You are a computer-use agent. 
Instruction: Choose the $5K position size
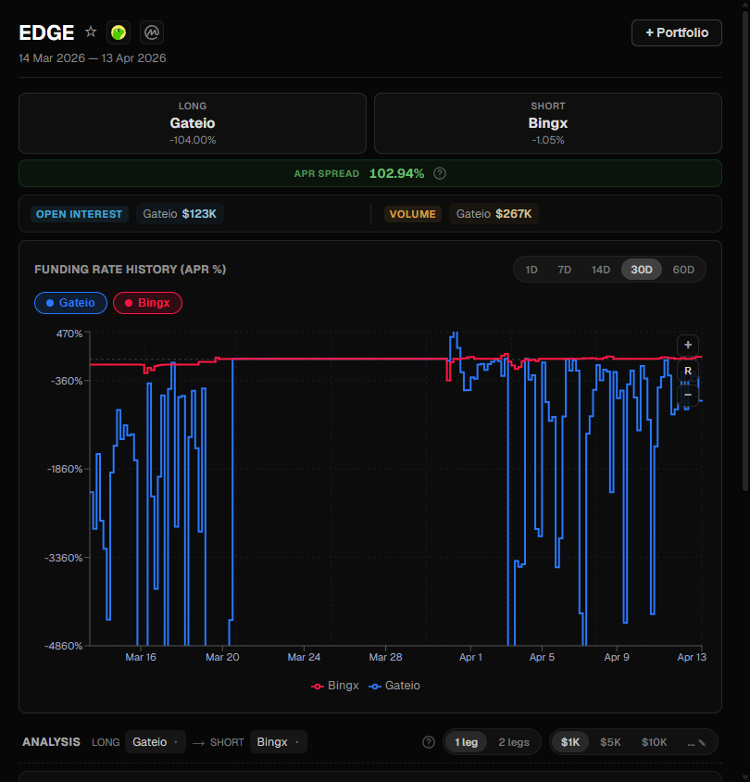pyautogui.click(x=610, y=742)
